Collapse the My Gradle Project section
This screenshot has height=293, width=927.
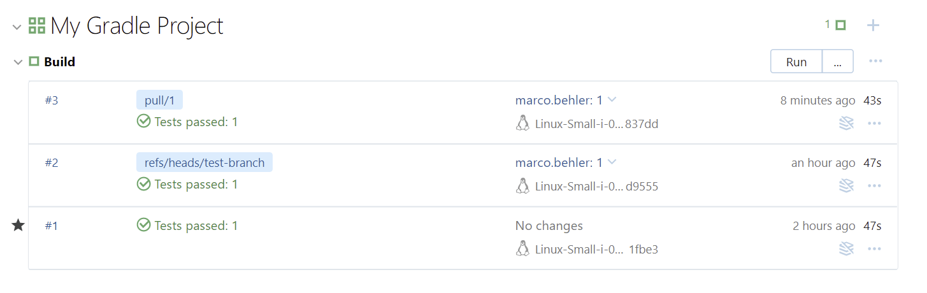pyautogui.click(x=17, y=27)
